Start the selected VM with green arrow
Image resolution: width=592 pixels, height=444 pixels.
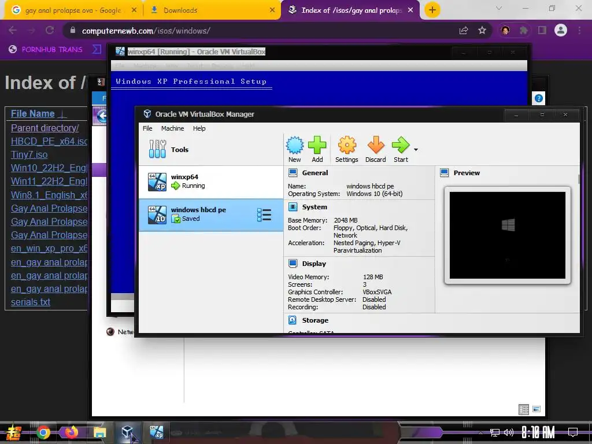(x=401, y=150)
